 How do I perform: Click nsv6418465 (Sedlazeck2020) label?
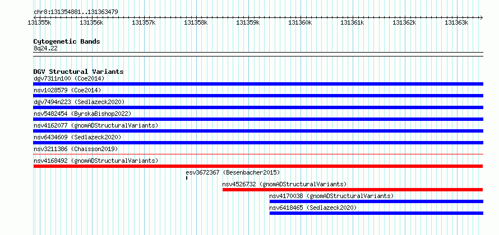tap(313, 208)
